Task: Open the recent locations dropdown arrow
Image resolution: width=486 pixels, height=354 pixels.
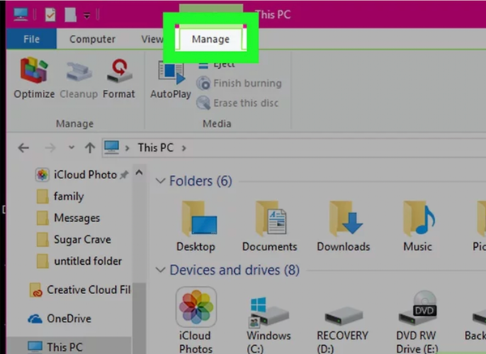Action: pyautogui.click(x=71, y=148)
